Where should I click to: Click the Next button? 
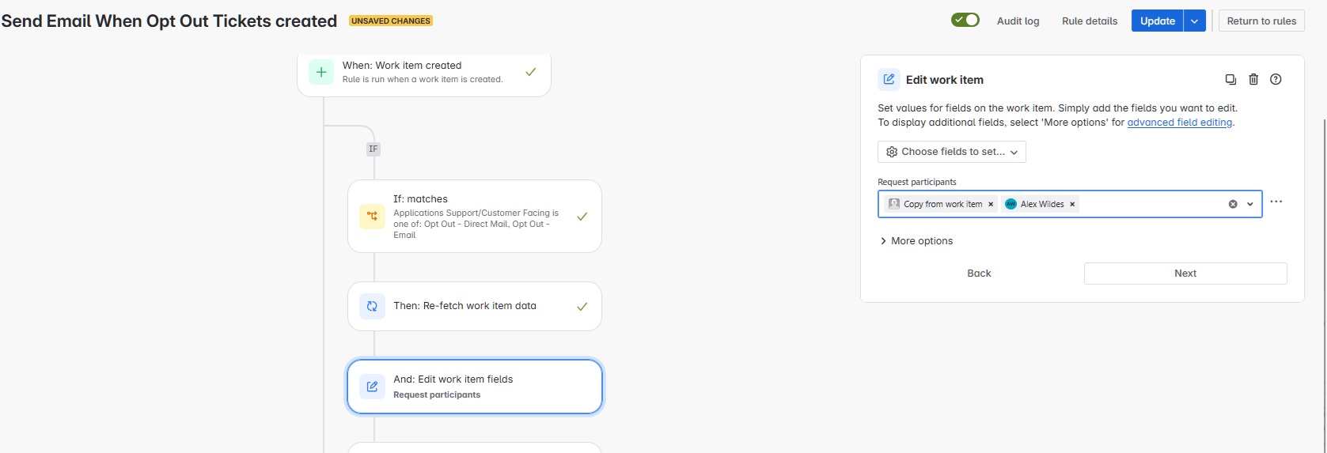(x=1185, y=274)
